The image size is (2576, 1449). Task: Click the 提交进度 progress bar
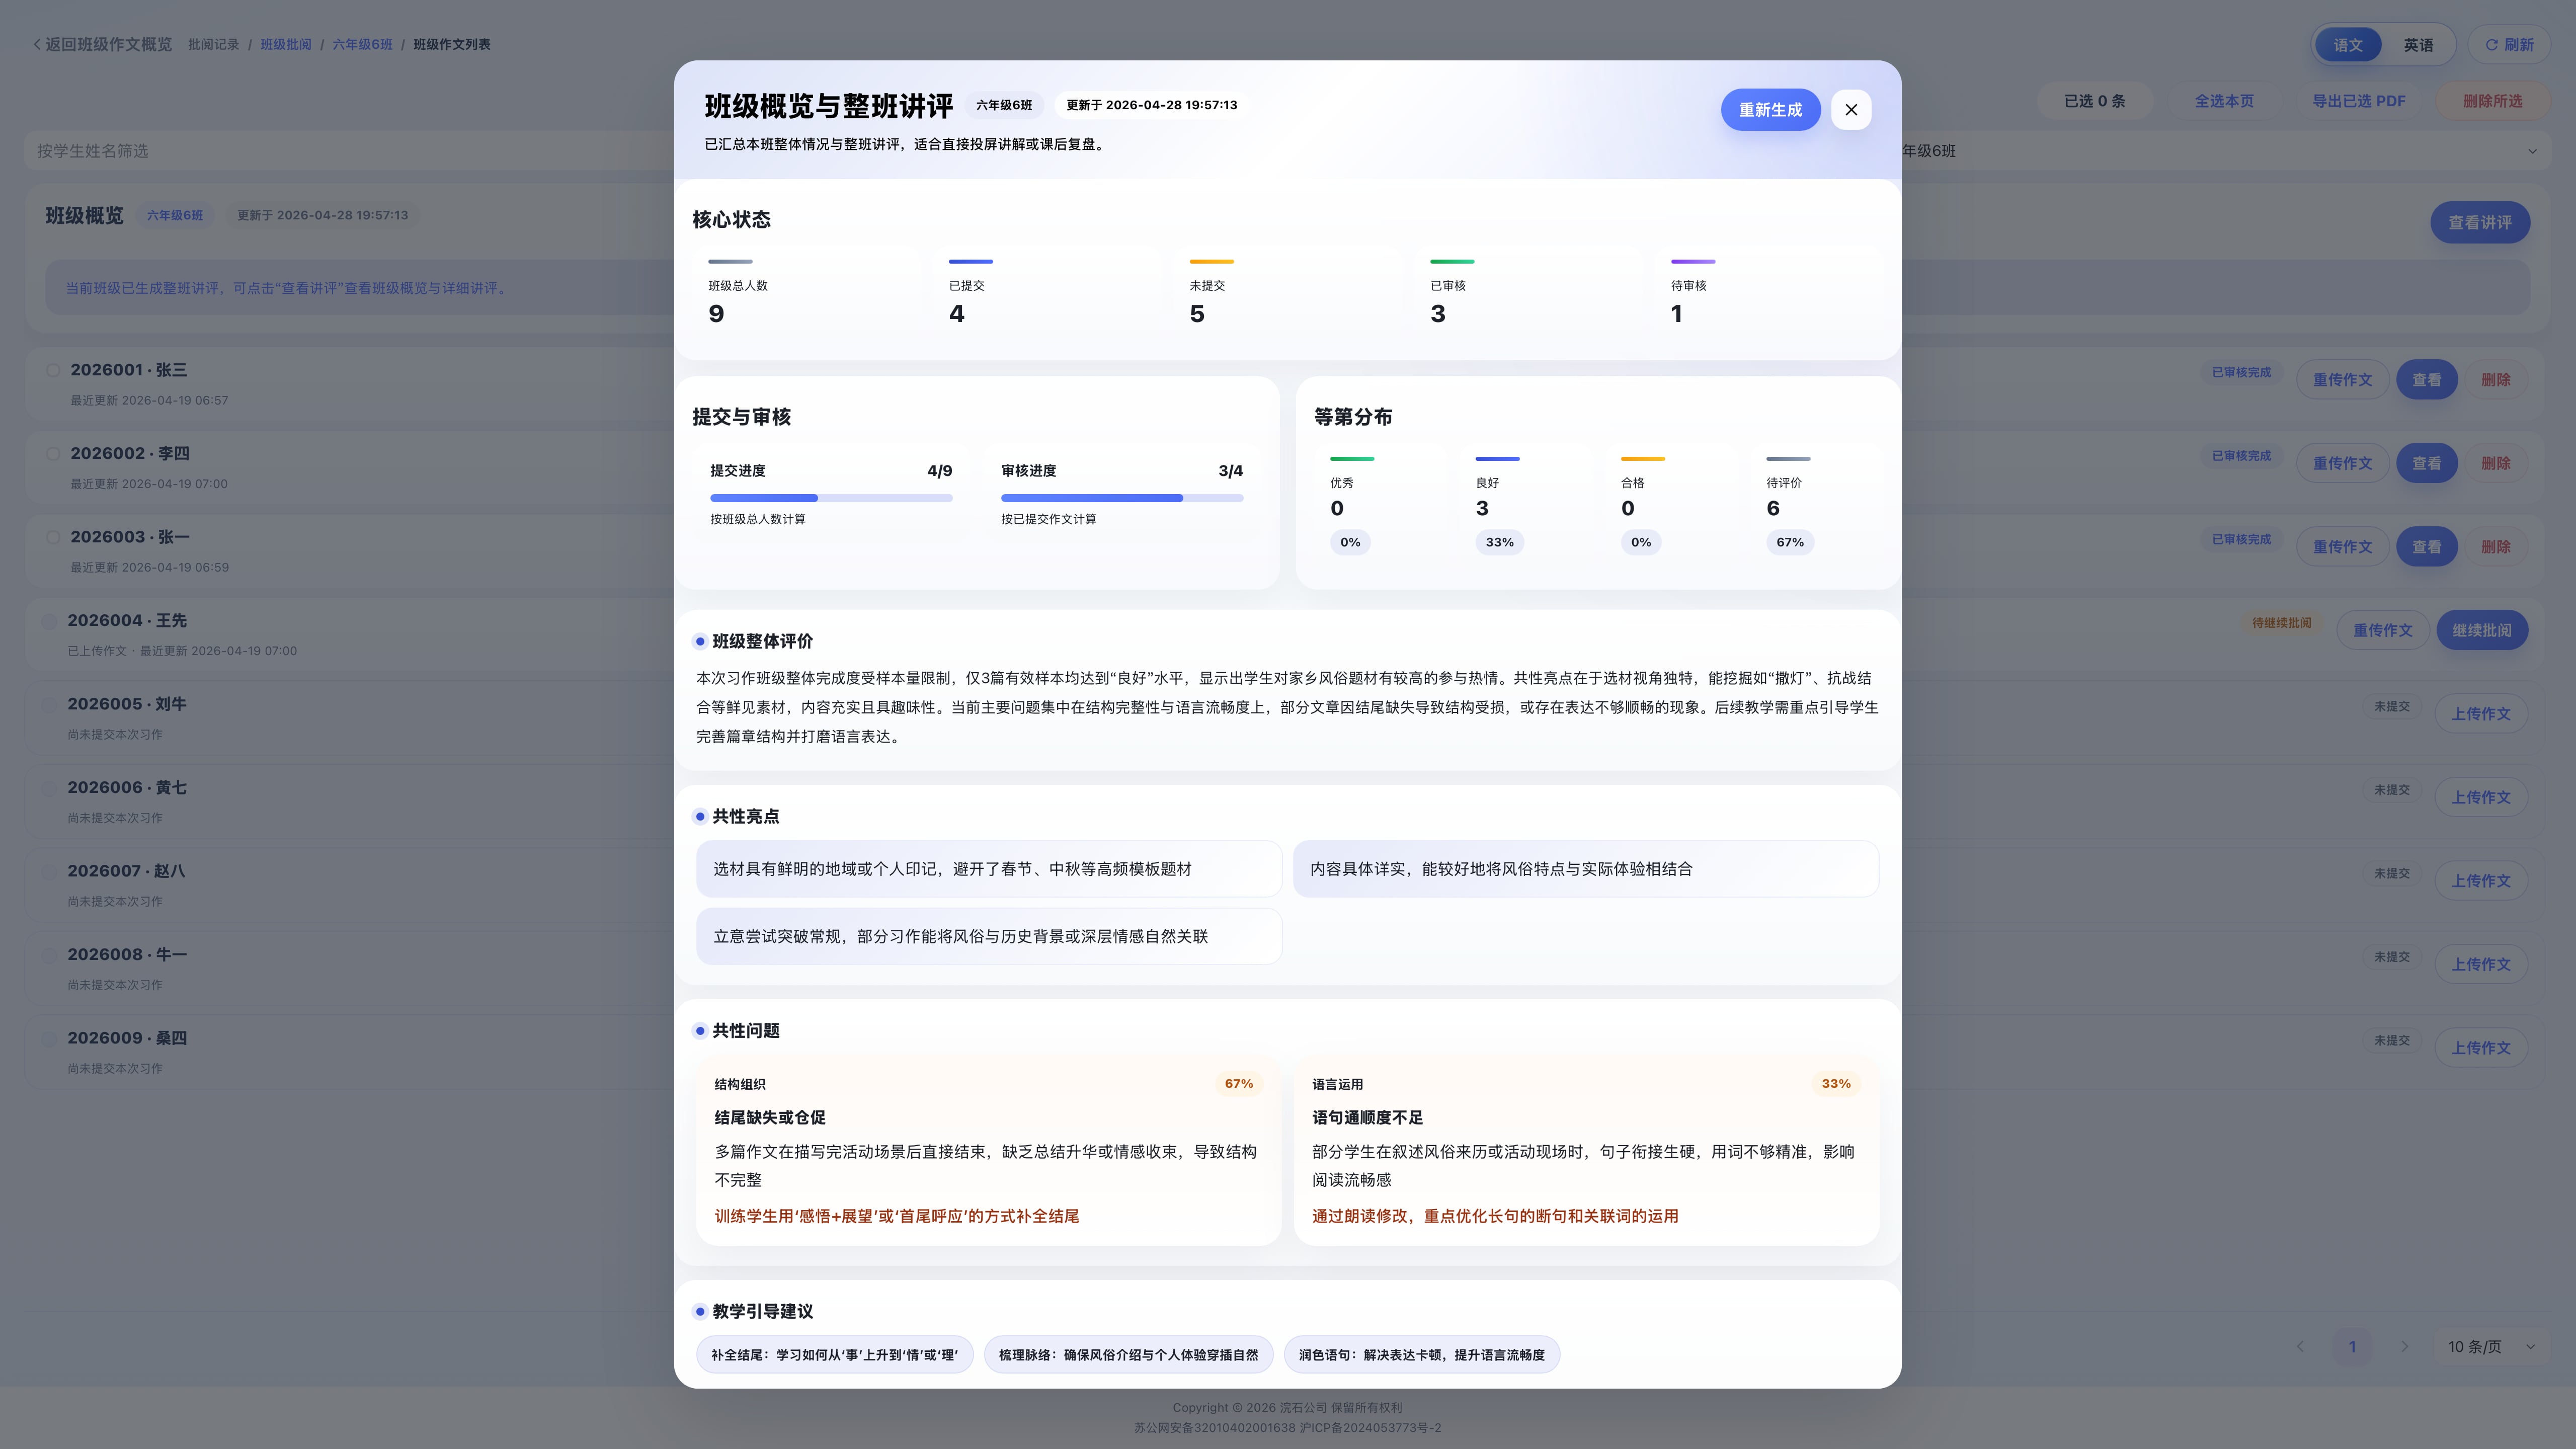pos(831,498)
